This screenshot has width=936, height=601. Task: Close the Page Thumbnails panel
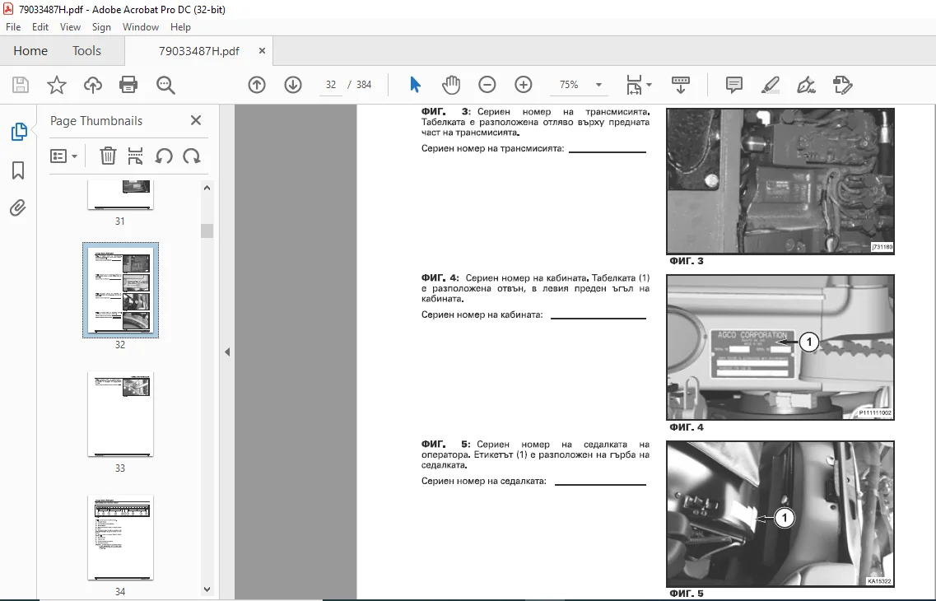click(196, 120)
